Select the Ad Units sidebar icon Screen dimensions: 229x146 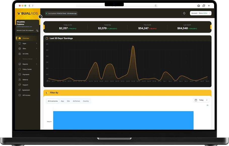pyautogui.click(x=20, y=54)
